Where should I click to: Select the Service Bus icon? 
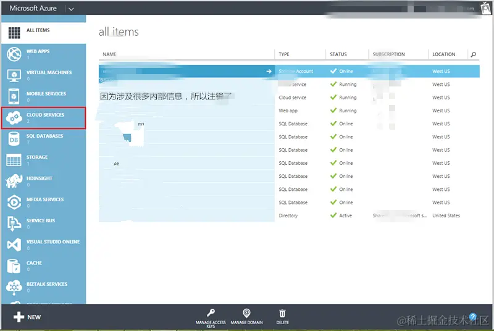(14, 224)
